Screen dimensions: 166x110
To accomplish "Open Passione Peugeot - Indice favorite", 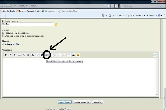I will coord(29,11).
